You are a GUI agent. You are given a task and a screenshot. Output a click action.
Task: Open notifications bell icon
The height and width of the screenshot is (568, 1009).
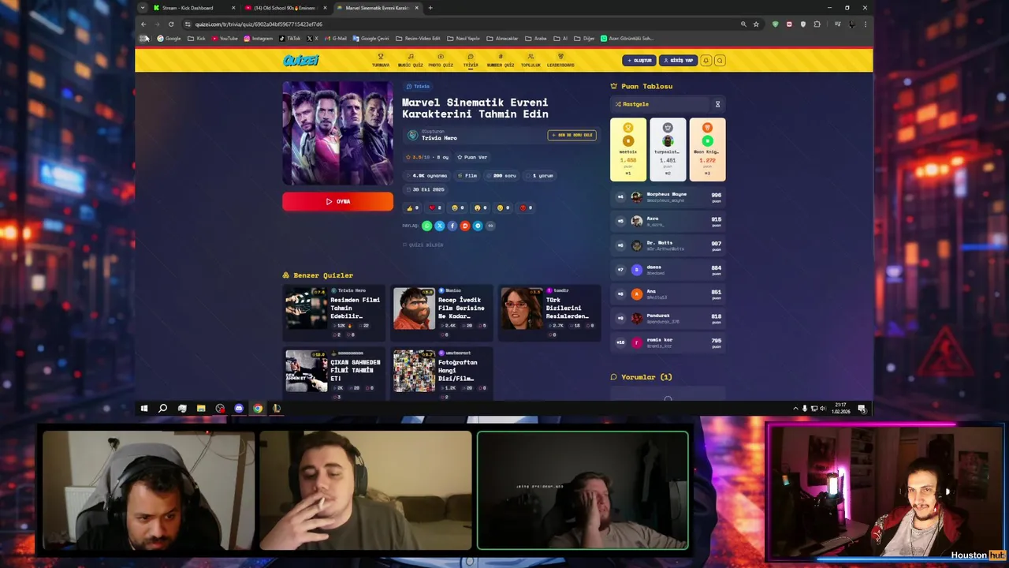706,61
